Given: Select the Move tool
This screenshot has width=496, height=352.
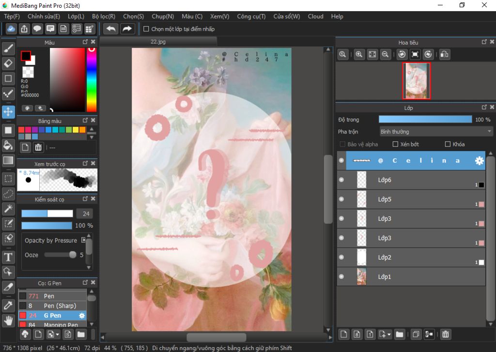Looking at the screenshot, I should pyautogui.click(x=8, y=112).
